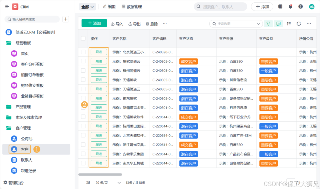Open the more options ellipsis beside 删除
Screen dimensions: 320x189
pyautogui.click(x=165, y=24)
